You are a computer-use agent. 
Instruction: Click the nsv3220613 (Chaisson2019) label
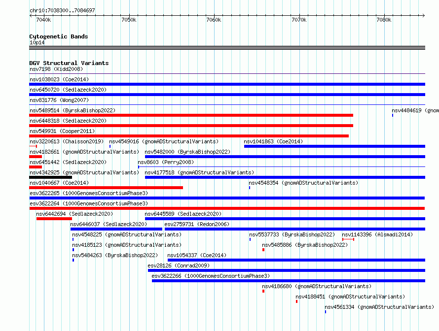point(67,141)
